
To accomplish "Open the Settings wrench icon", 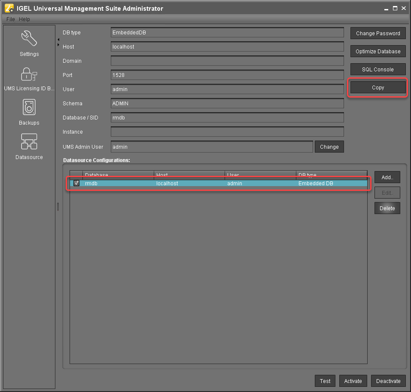I will (x=29, y=39).
